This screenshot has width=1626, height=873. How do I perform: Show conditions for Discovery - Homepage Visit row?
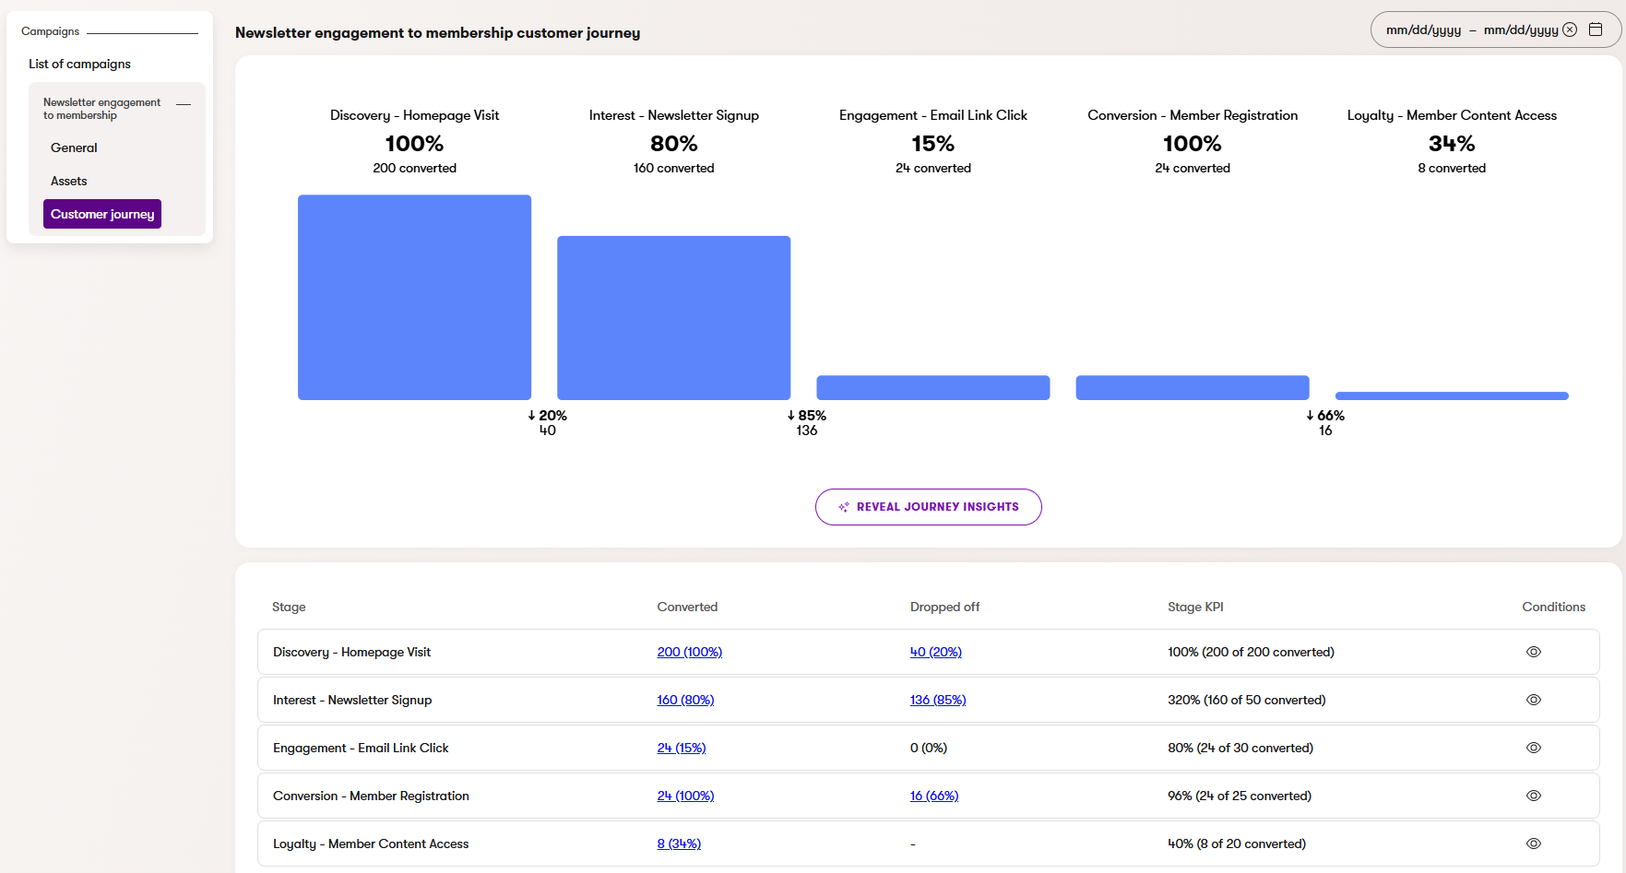[1534, 651]
